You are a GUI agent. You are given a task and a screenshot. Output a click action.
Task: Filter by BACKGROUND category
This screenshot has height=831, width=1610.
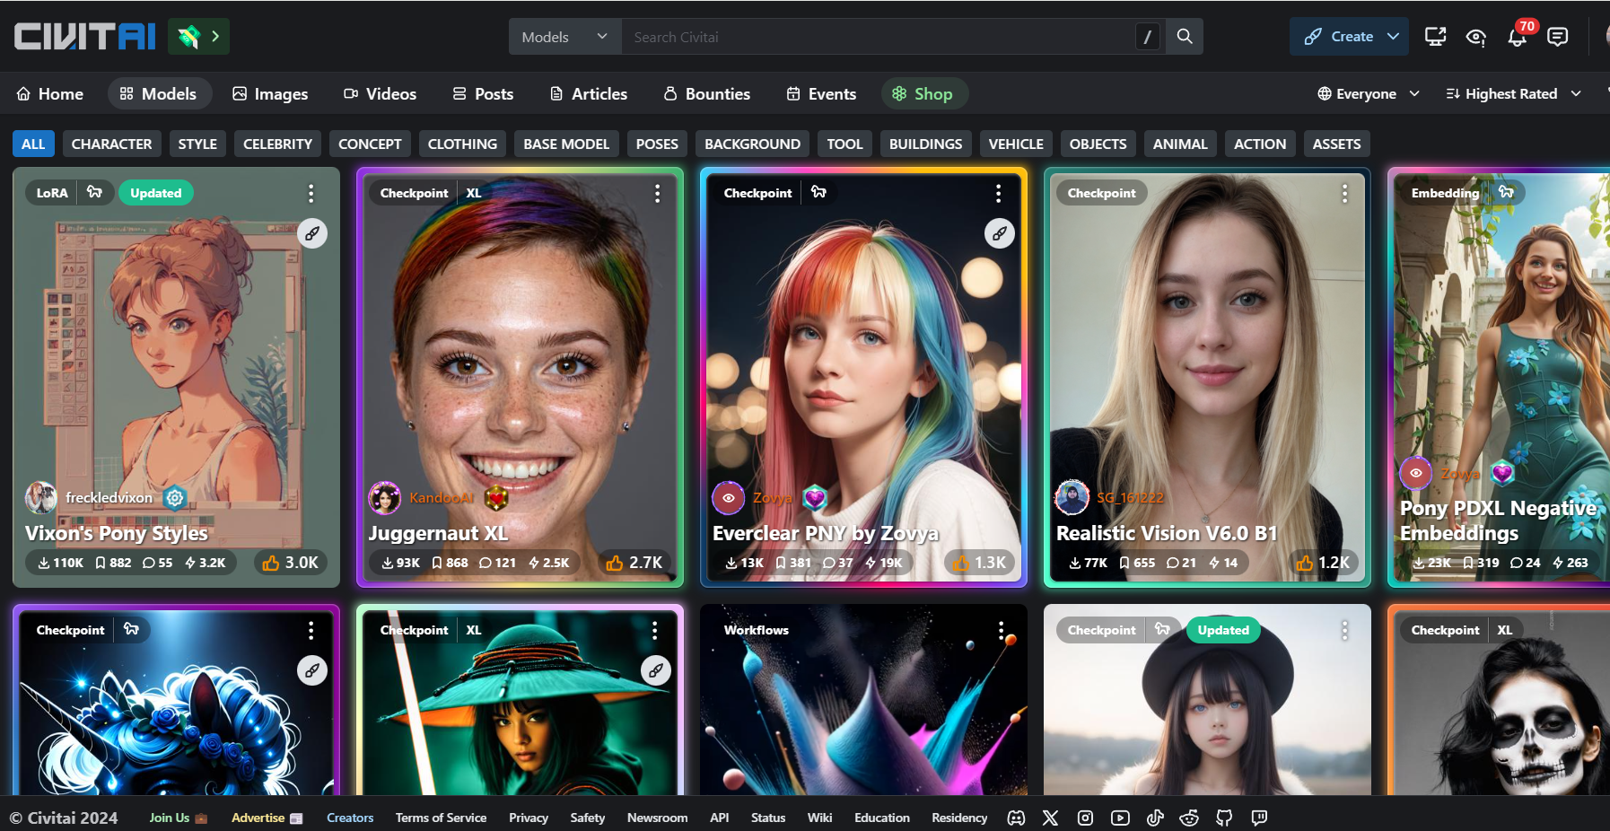tap(752, 144)
